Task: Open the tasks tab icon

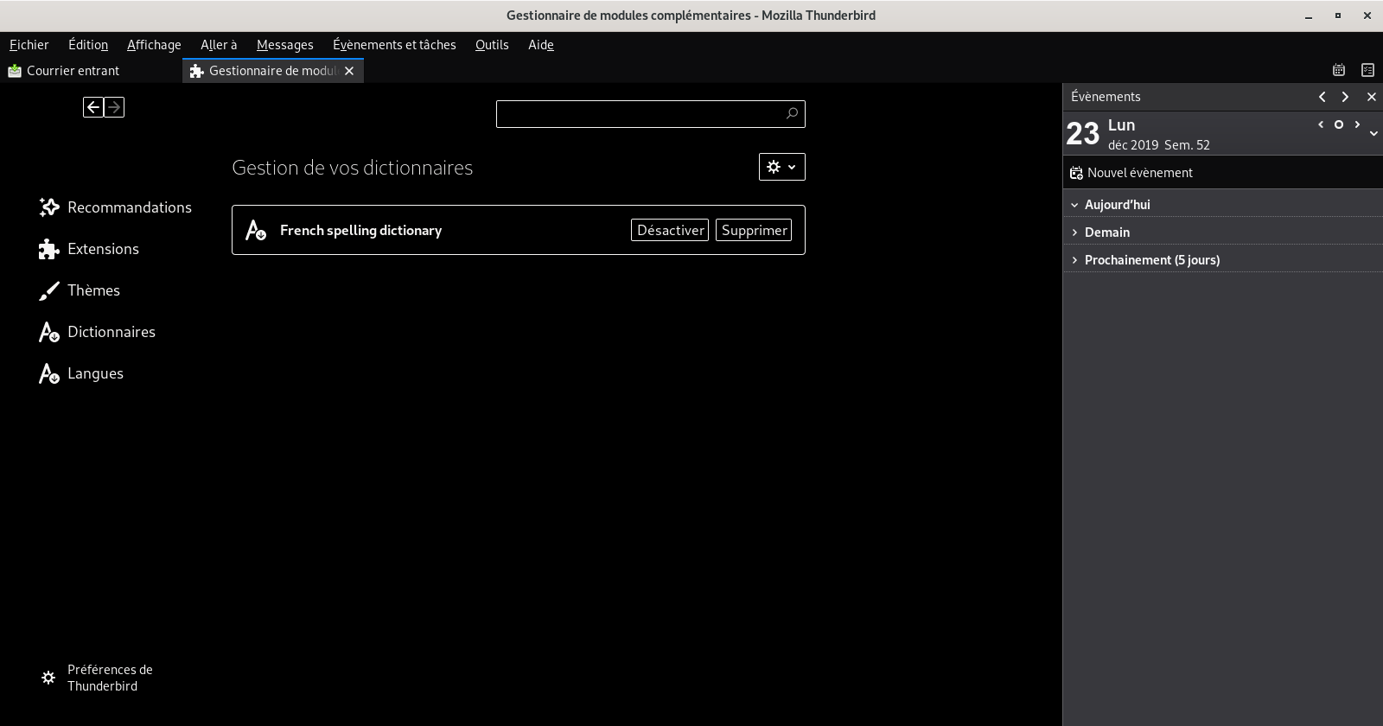Action: [1367, 70]
